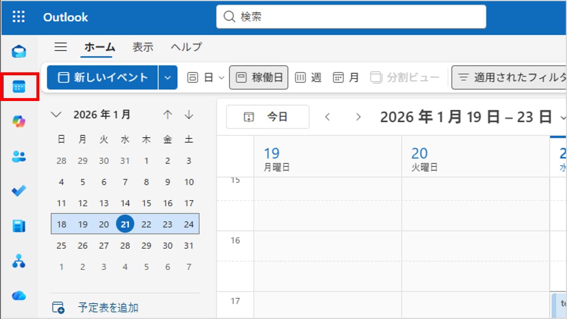Click the 今日 button
This screenshot has height=319, width=567.
coord(268,117)
